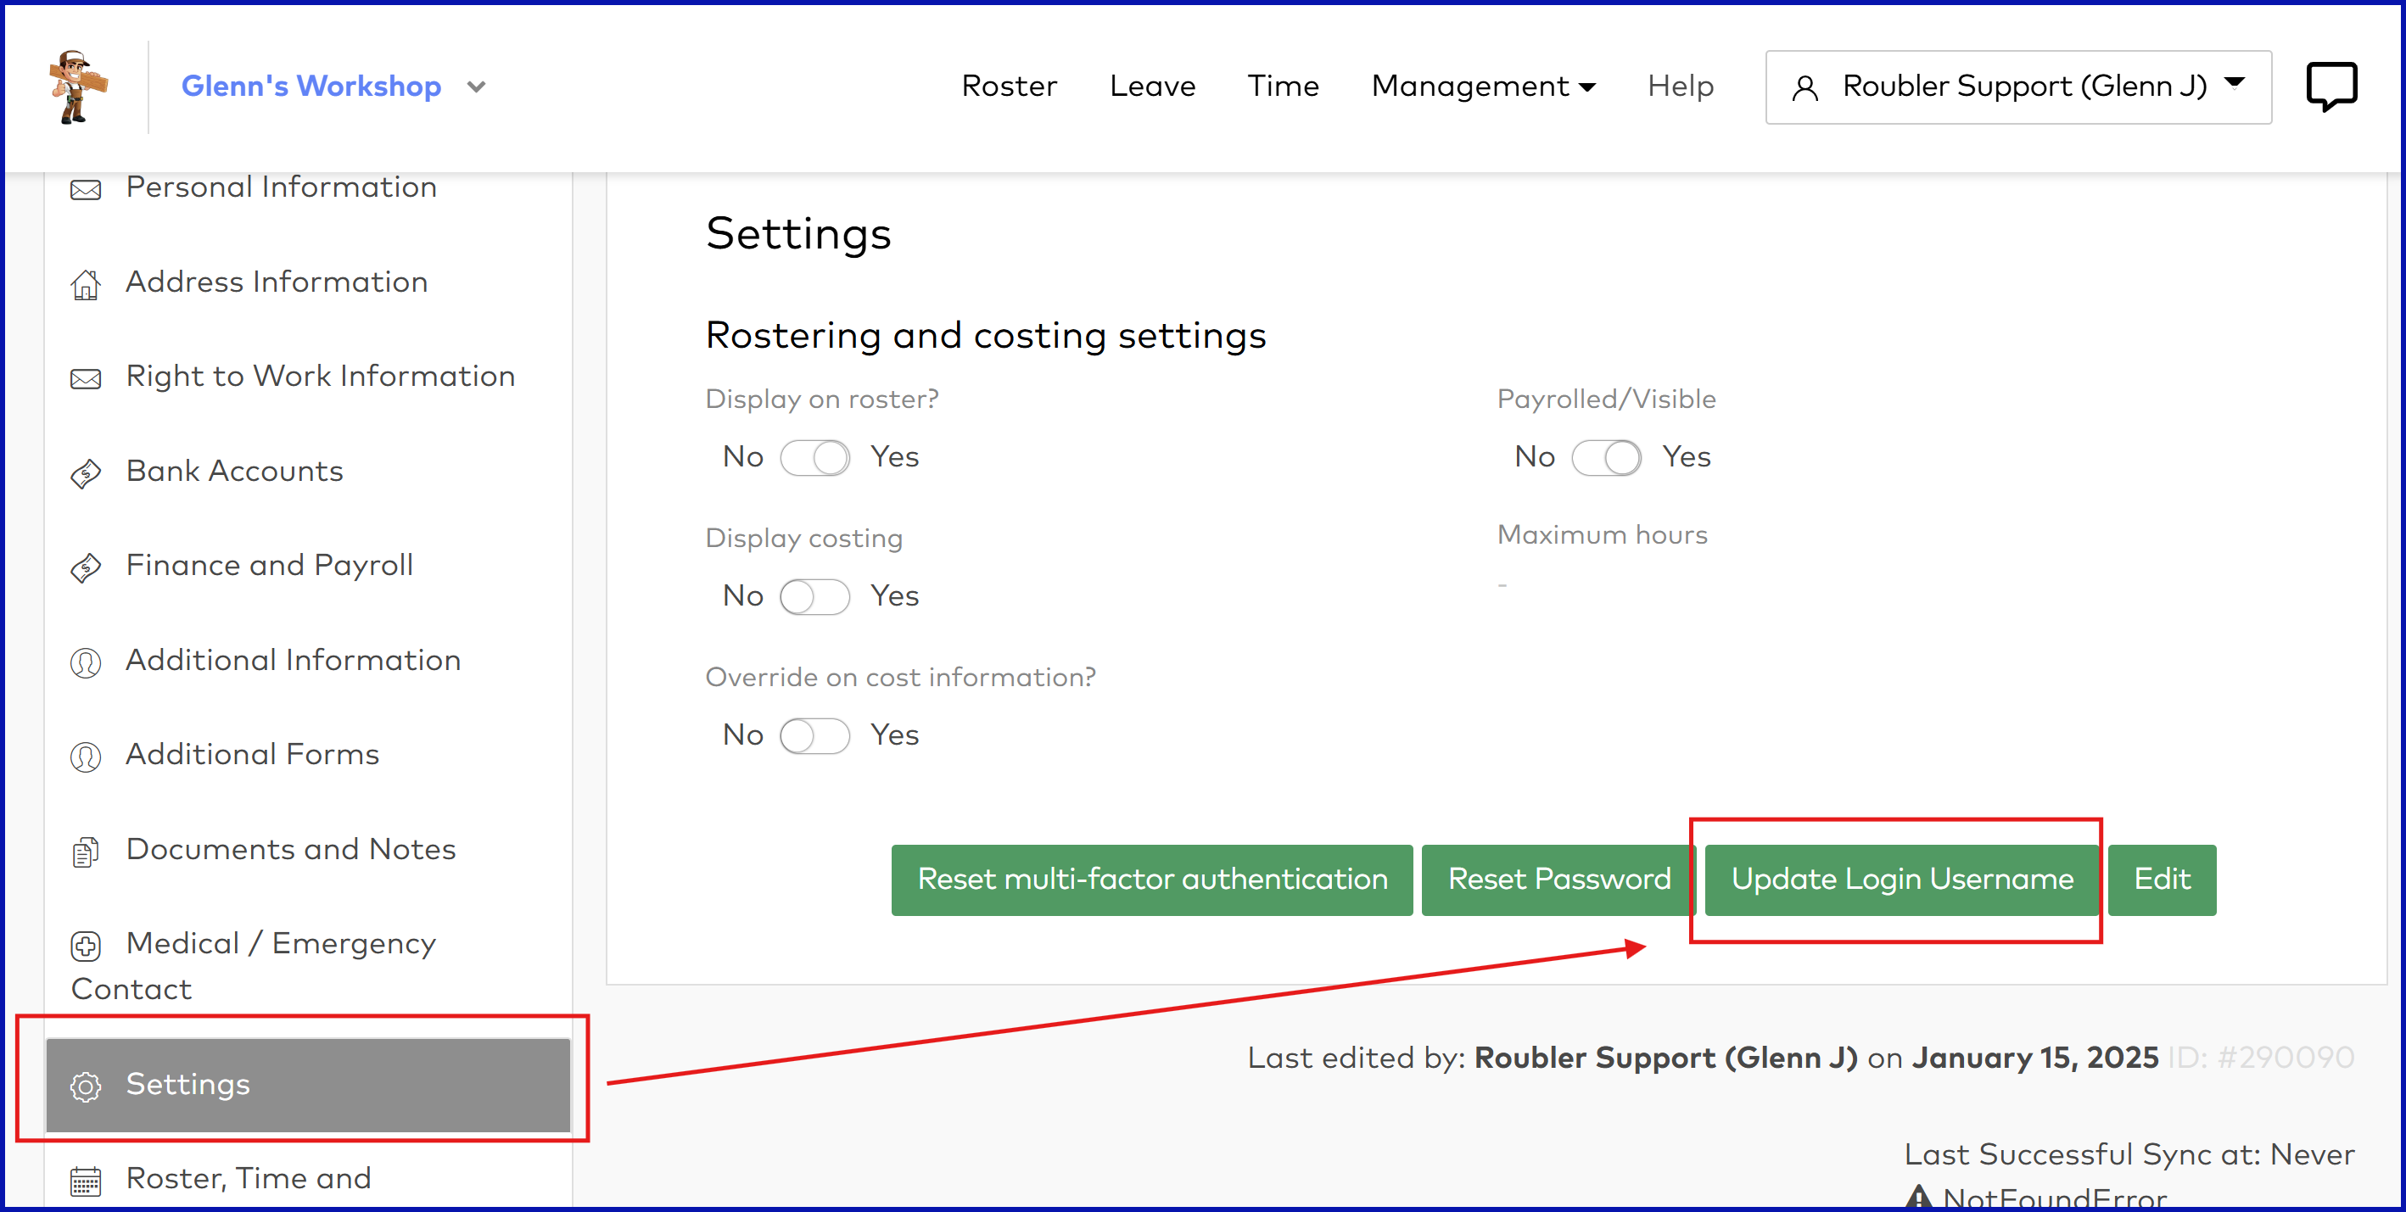Toggle the Display on roster switch
2406x1212 pixels.
point(814,457)
